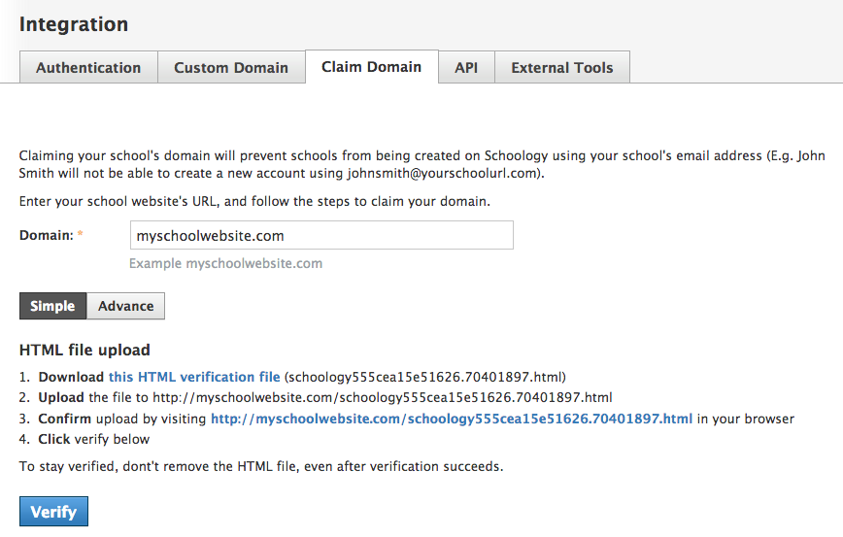Click the filename in parentheses in step 1

click(425, 377)
